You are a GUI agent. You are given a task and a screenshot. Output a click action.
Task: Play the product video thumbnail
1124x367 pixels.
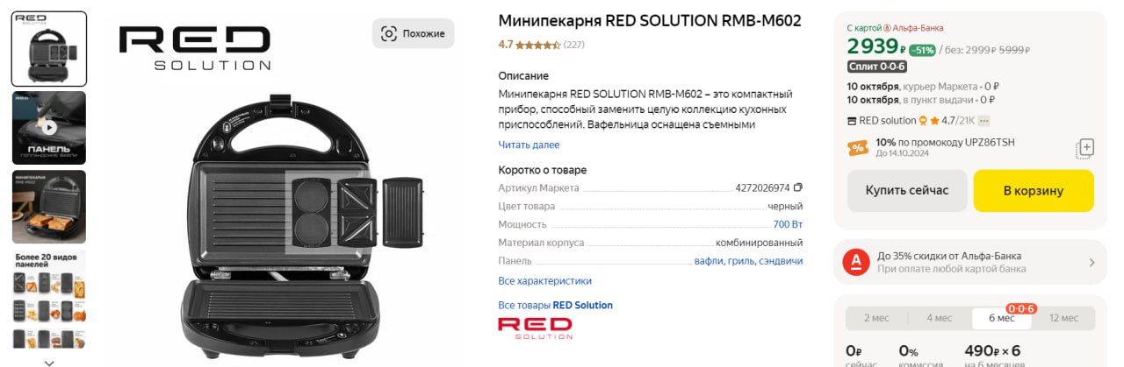pyautogui.click(x=49, y=128)
